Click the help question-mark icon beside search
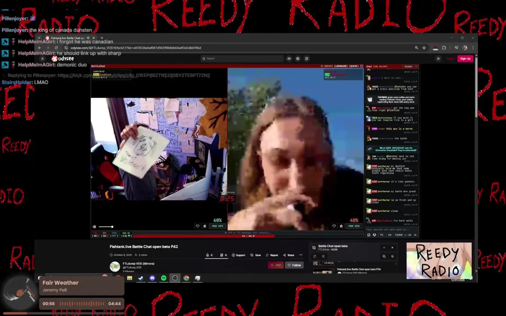This screenshot has height=316, width=506. 306,58
